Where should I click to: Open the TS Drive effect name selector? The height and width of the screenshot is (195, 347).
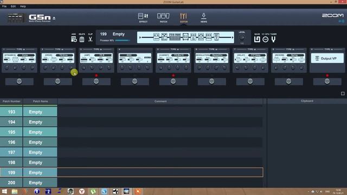tap(64, 55)
